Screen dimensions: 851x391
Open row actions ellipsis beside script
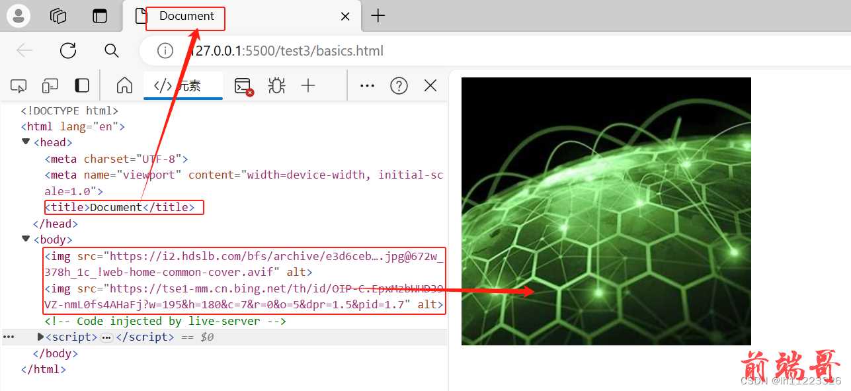click(x=9, y=337)
